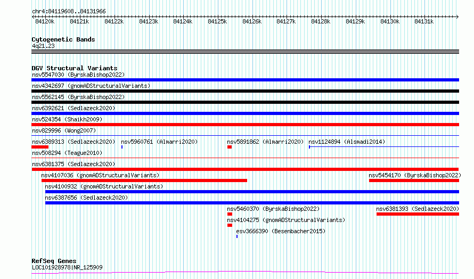Select the nsv4342697 gnomADStructuralVariants label

(x=91, y=86)
